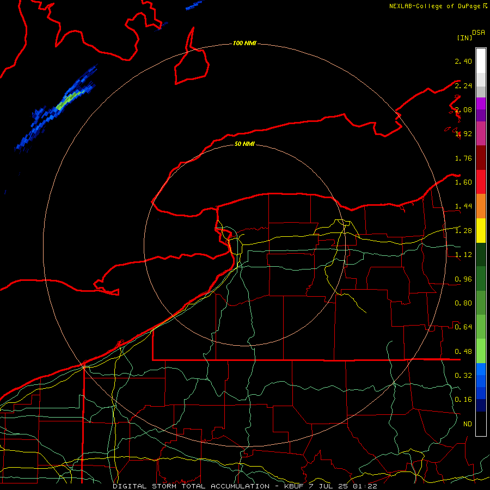Click the 2.08 legend value
Image resolution: width=490 pixels, height=490 pixels.
click(x=463, y=109)
